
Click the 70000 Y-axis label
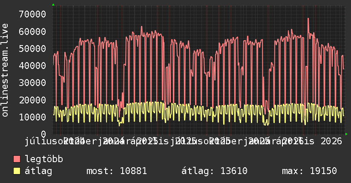tap(32, 14)
